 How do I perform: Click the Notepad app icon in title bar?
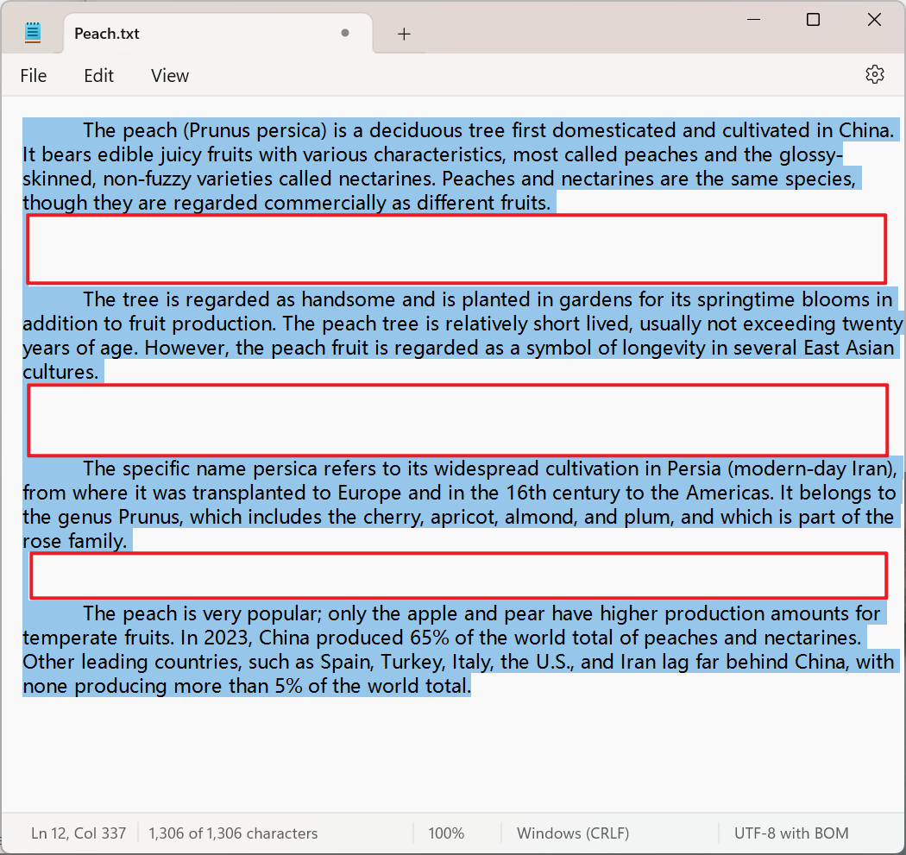pyautogui.click(x=33, y=33)
